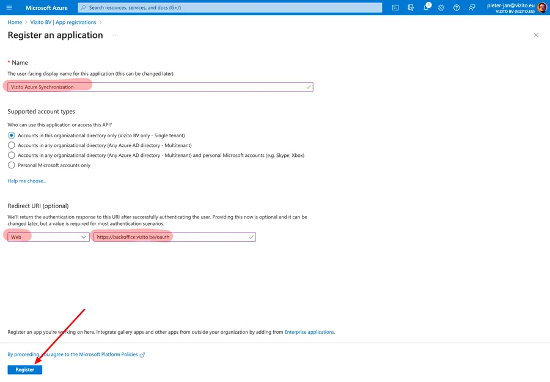
Task: Open portal settings gear
Action: (441, 7)
